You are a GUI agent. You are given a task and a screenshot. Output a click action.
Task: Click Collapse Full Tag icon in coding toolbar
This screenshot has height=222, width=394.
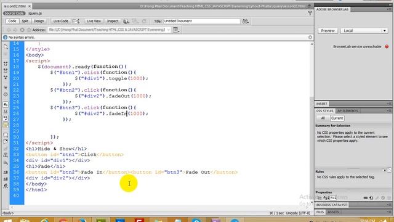[x=6, y=64]
